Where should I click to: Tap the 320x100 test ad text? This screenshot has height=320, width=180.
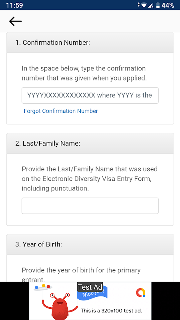[x=111, y=311]
